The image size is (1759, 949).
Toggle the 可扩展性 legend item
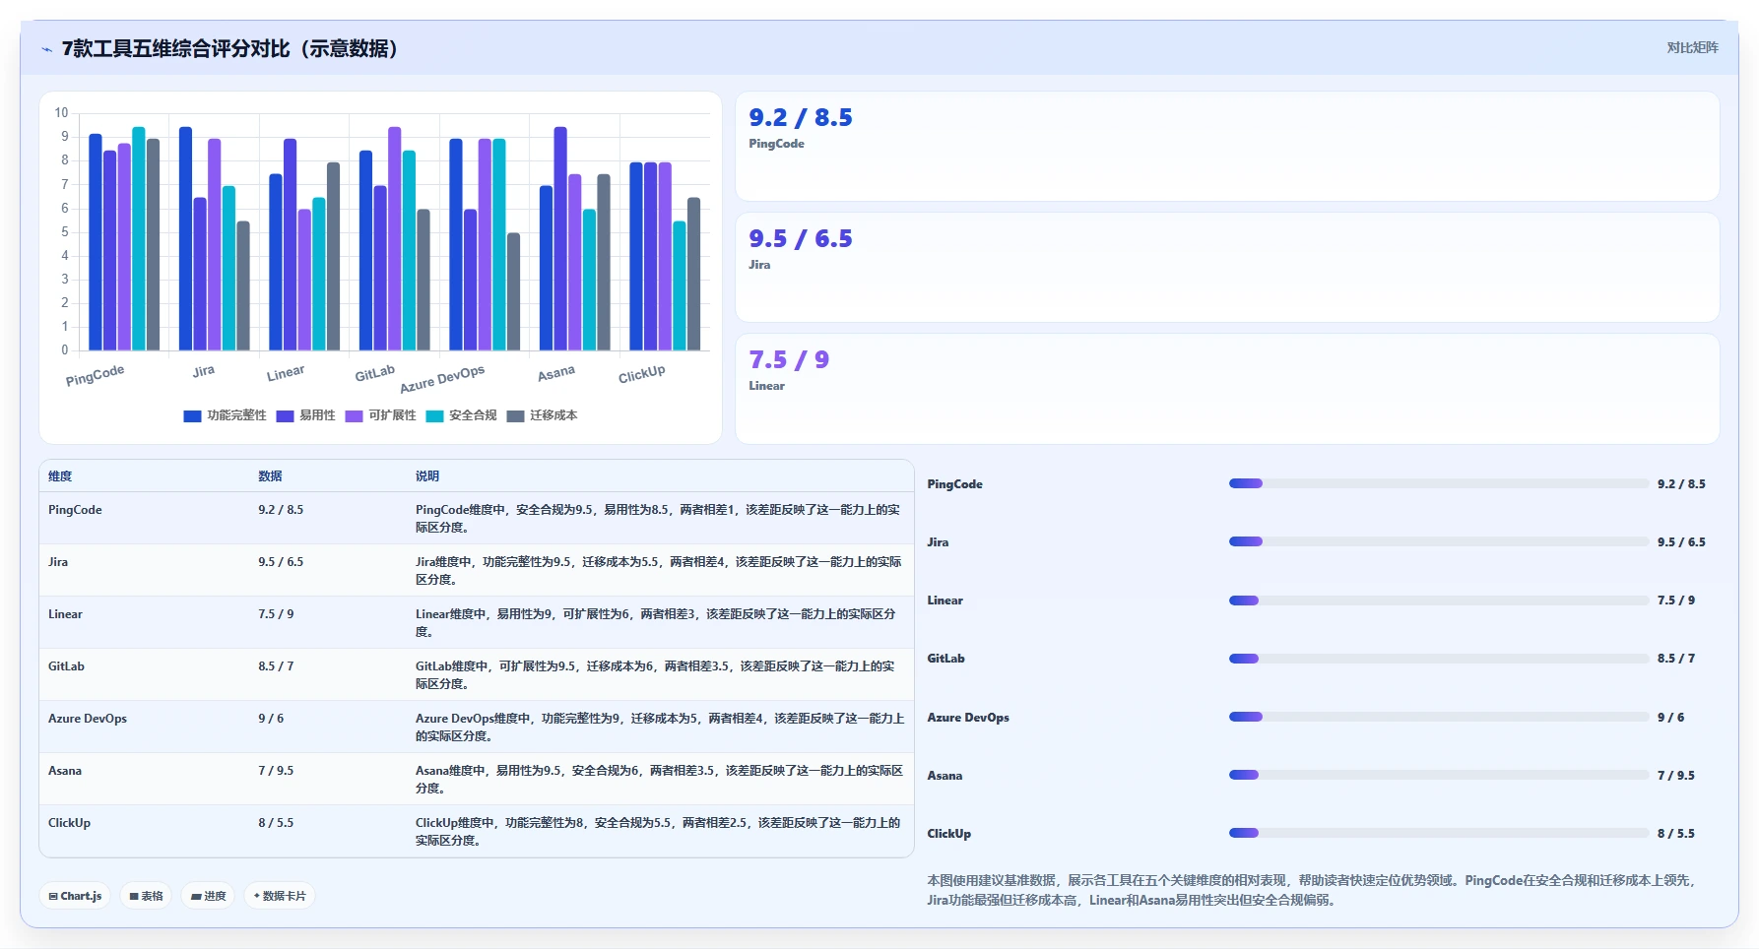[x=381, y=415]
